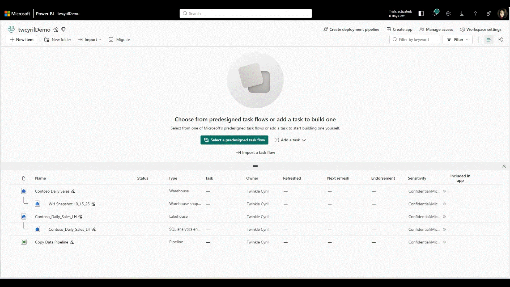
Task: Toggle the left navigation pane icon
Action: (421, 13)
